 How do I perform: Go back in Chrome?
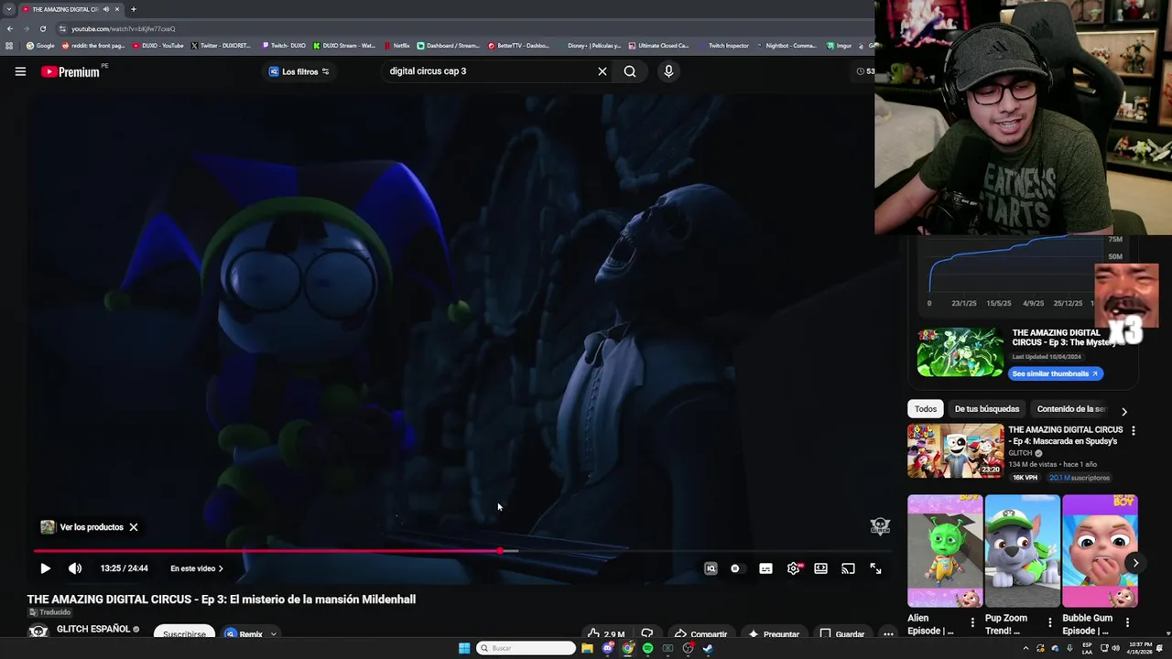click(x=10, y=28)
